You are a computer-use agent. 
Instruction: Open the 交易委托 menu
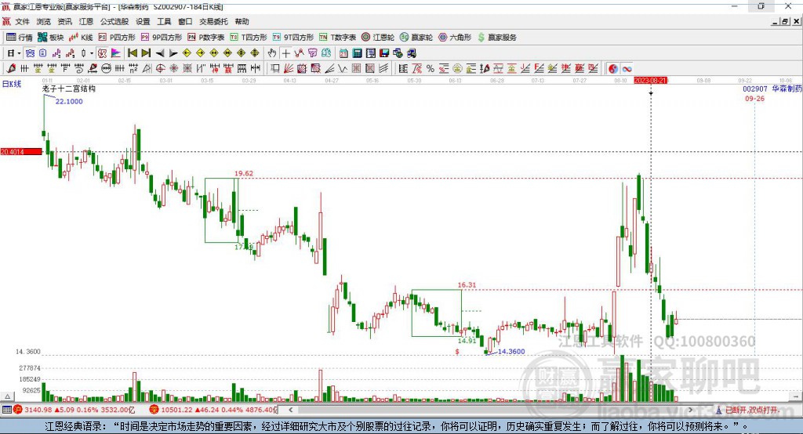coord(213,21)
